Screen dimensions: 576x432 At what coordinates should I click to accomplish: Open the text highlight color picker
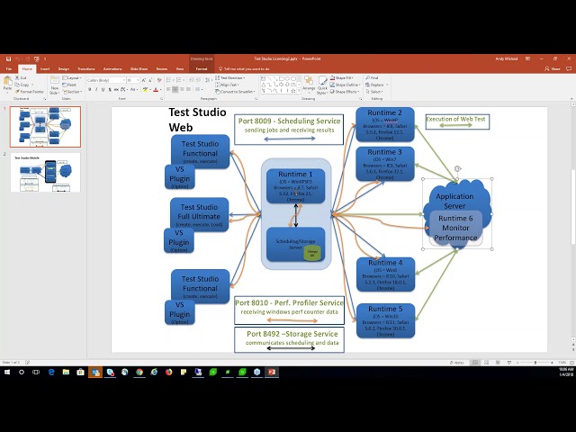click(146, 90)
